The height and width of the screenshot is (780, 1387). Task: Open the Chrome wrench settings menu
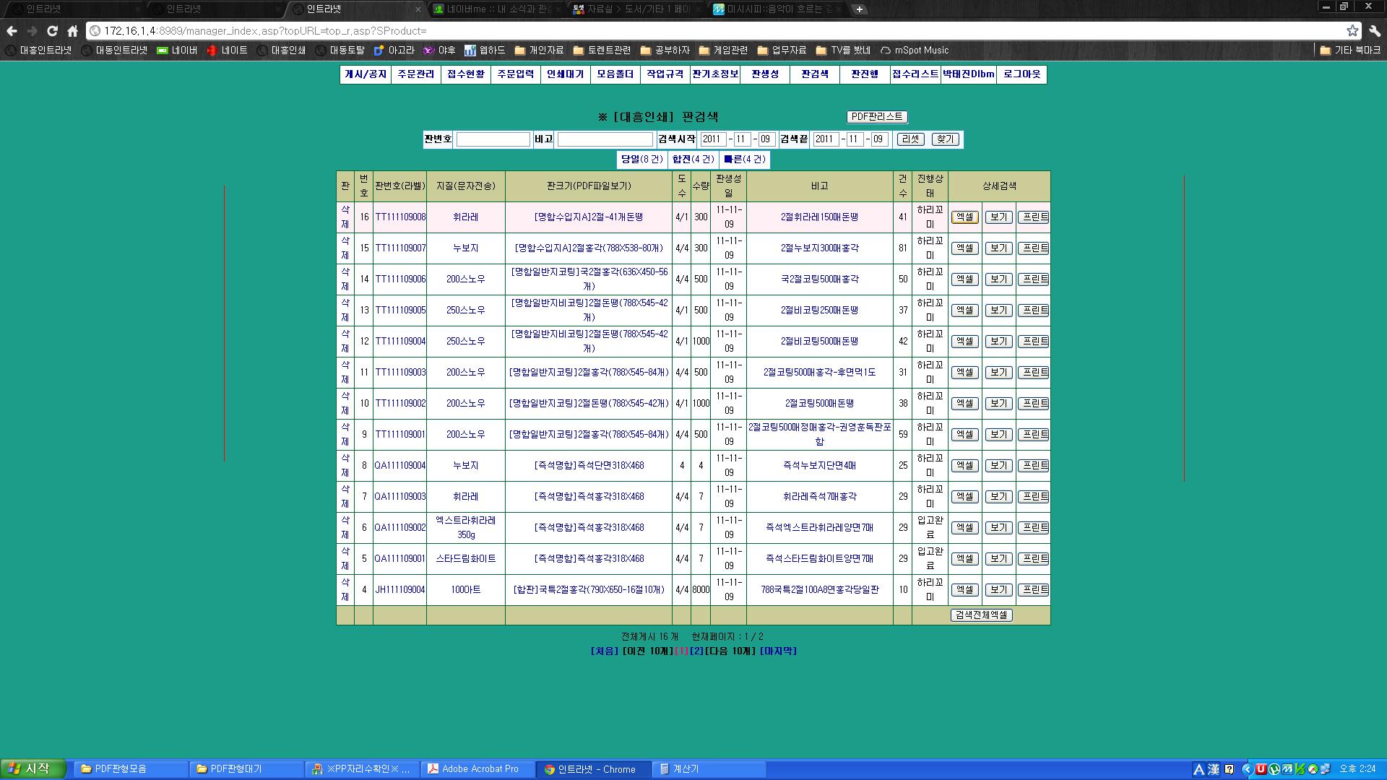point(1375,31)
